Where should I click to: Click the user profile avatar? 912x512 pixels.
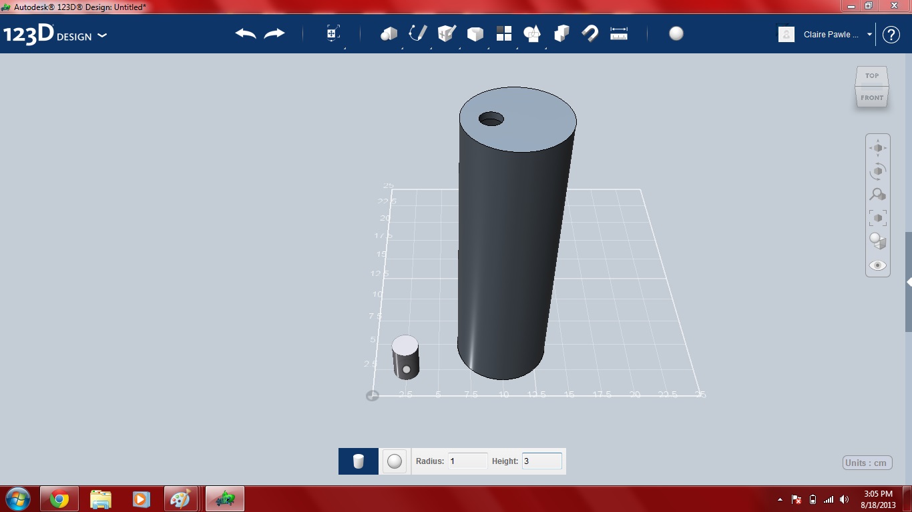[786, 34]
